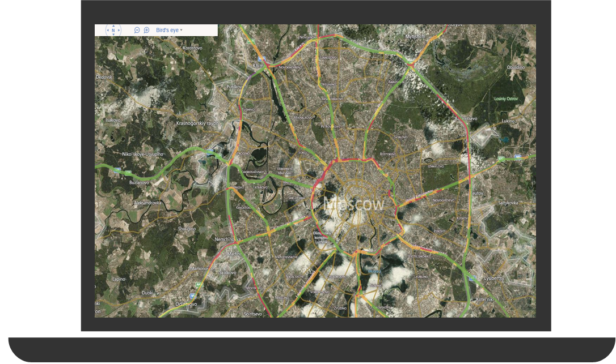Click the highway marker near Strogino riverbend
The height and width of the screenshot is (364, 616).
coord(210,152)
